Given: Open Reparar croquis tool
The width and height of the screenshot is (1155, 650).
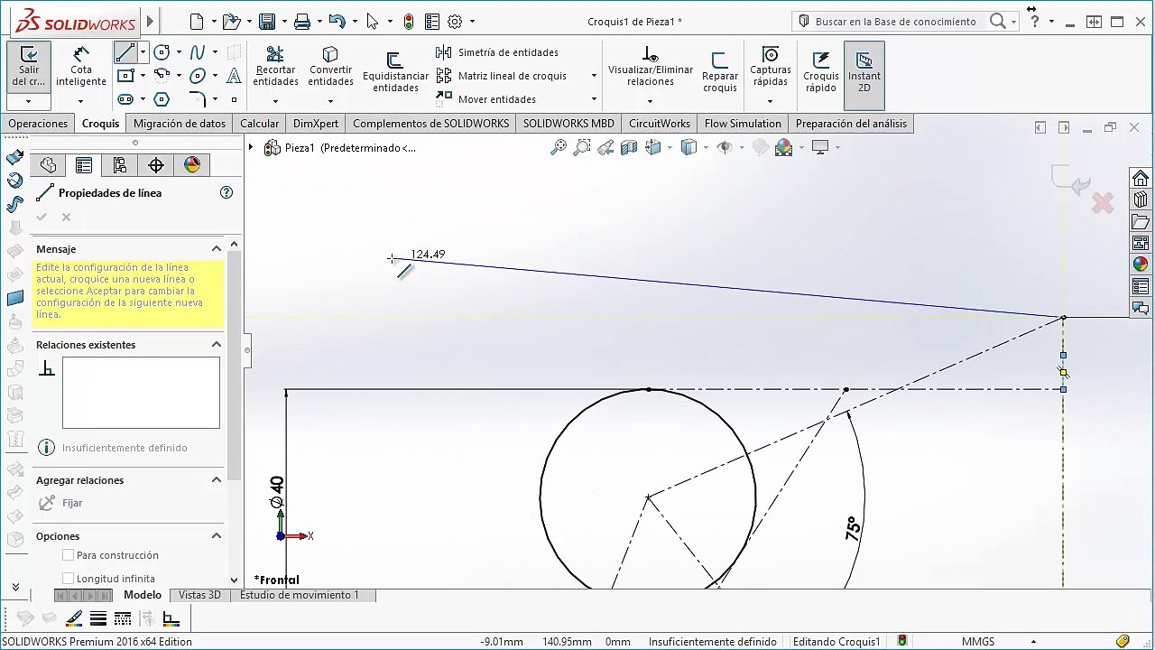Looking at the screenshot, I should [720, 71].
